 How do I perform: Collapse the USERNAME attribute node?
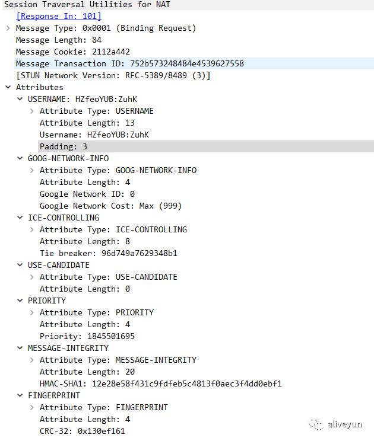(20, 99)
